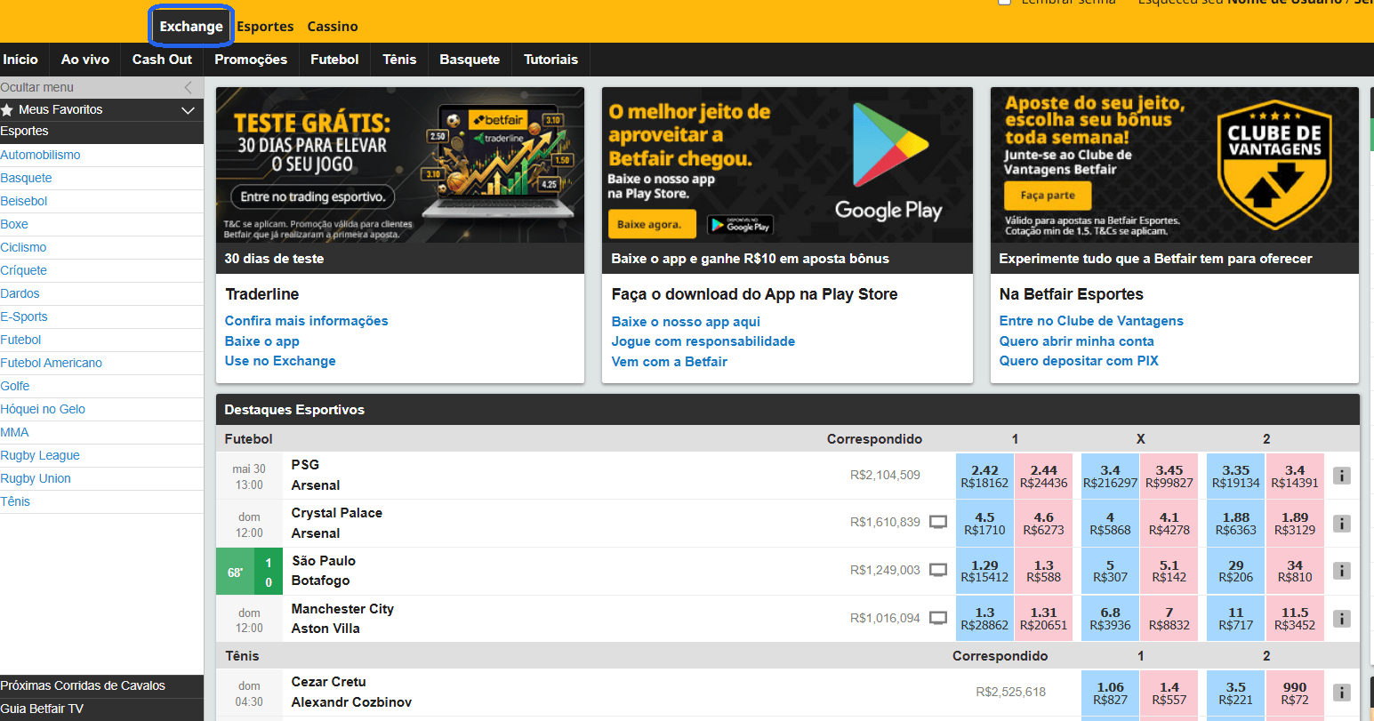Open Quero depositar com PIX link
The width and height of the screenshot is (1374, 721).
[1079, 361]
